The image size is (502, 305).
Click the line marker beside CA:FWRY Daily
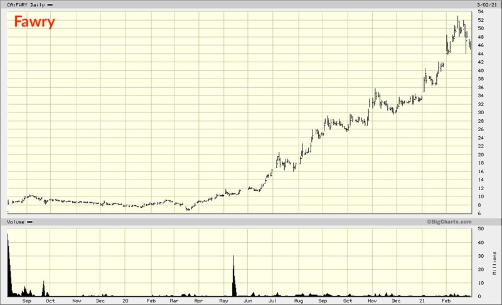click(x=50, y=5)
